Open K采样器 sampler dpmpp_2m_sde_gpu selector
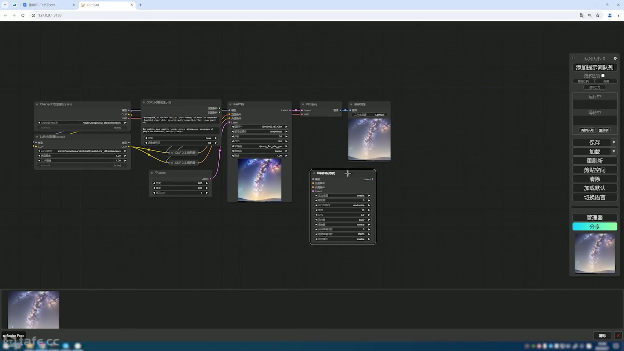This screenshot has width=624, height=351. pyautogui.click(x=260, y=146)
